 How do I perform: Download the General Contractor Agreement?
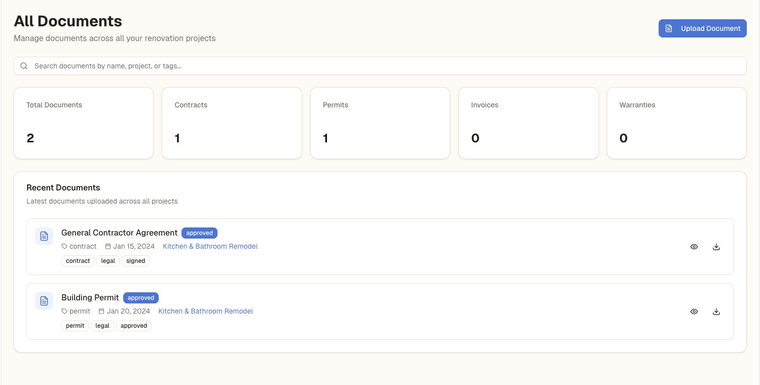click(716, 247)
